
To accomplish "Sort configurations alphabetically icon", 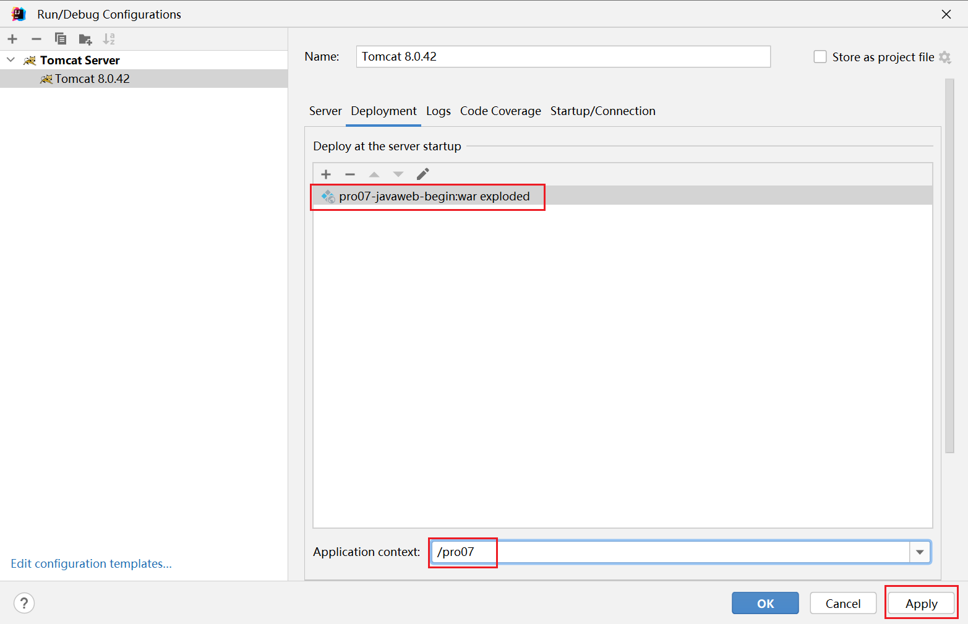I will click(109, 39).
